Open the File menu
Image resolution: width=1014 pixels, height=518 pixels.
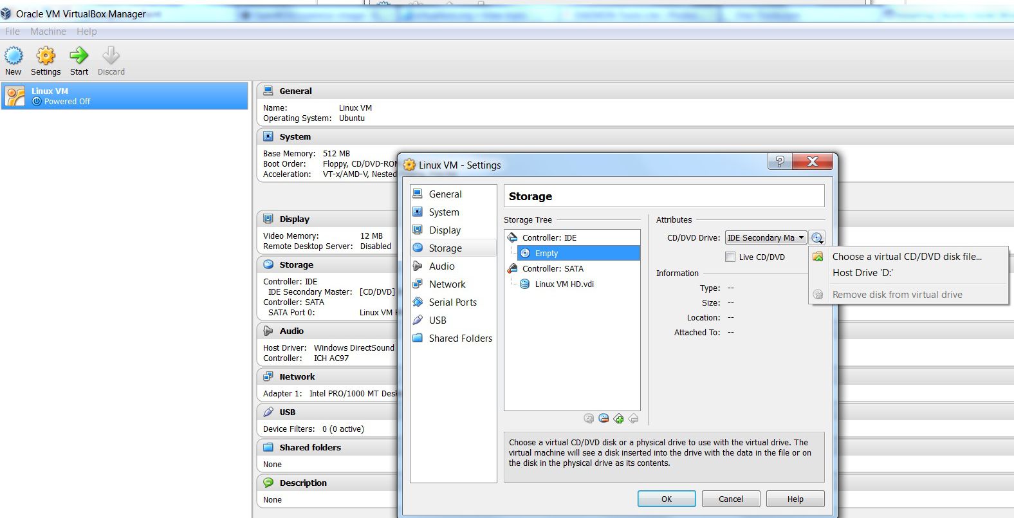pyautogui.click(x=12, y=32)
